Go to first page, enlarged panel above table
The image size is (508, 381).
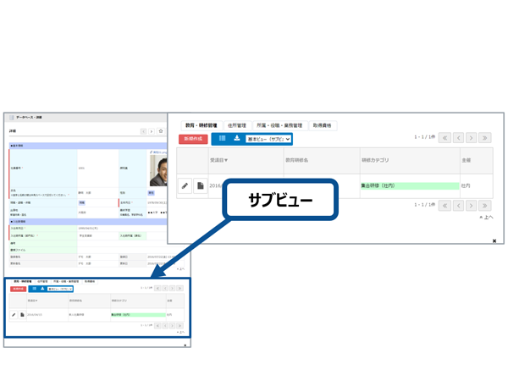(444, 138)
